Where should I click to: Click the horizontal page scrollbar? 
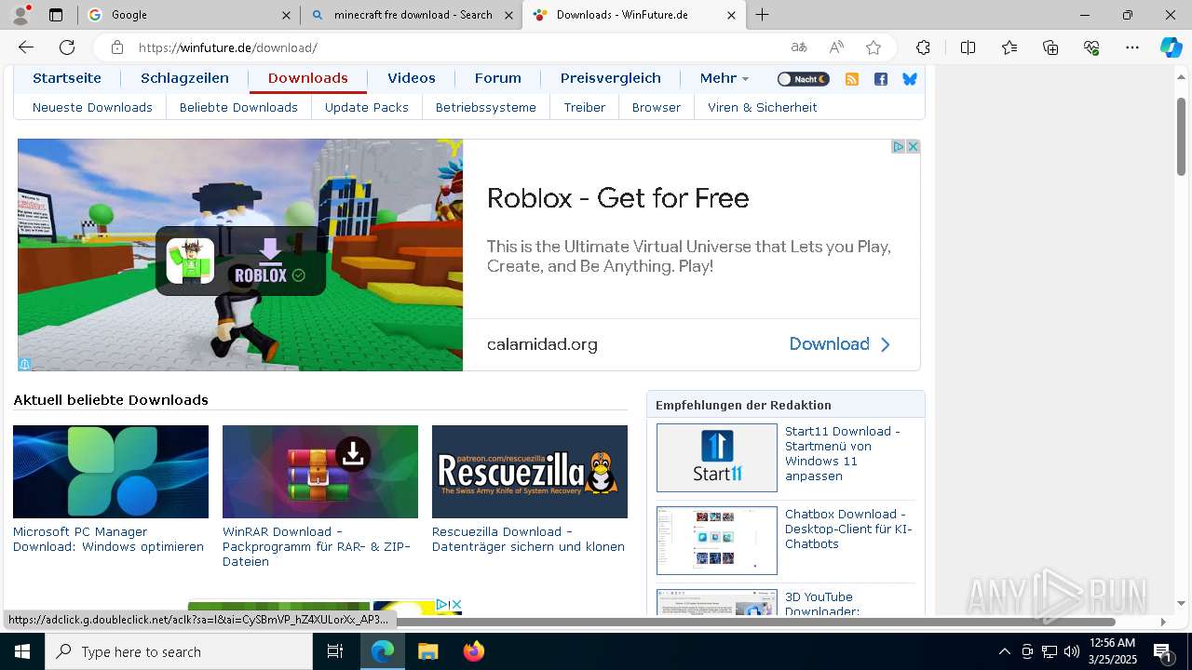coord(755,621)
